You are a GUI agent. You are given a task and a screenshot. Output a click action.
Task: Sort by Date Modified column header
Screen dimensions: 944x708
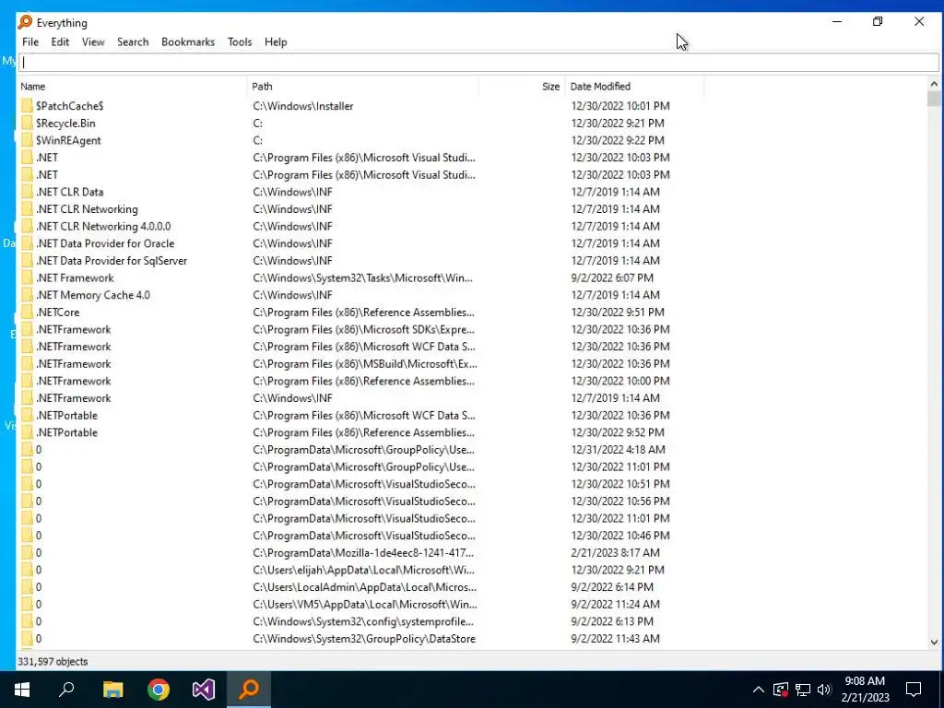pos(634,86)
